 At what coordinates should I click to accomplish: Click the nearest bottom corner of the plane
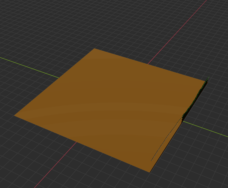(x=149, y=171)
